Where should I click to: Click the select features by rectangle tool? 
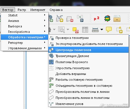pos(61,30)
